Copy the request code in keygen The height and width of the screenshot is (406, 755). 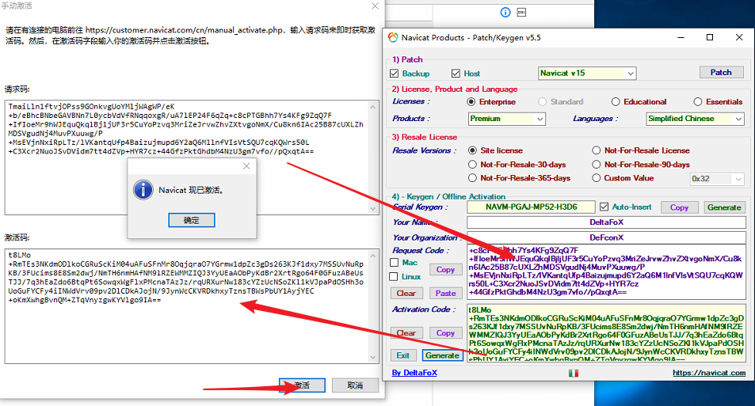[445, 269]
